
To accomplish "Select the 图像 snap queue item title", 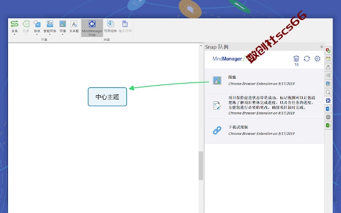I will pos(232,77).
